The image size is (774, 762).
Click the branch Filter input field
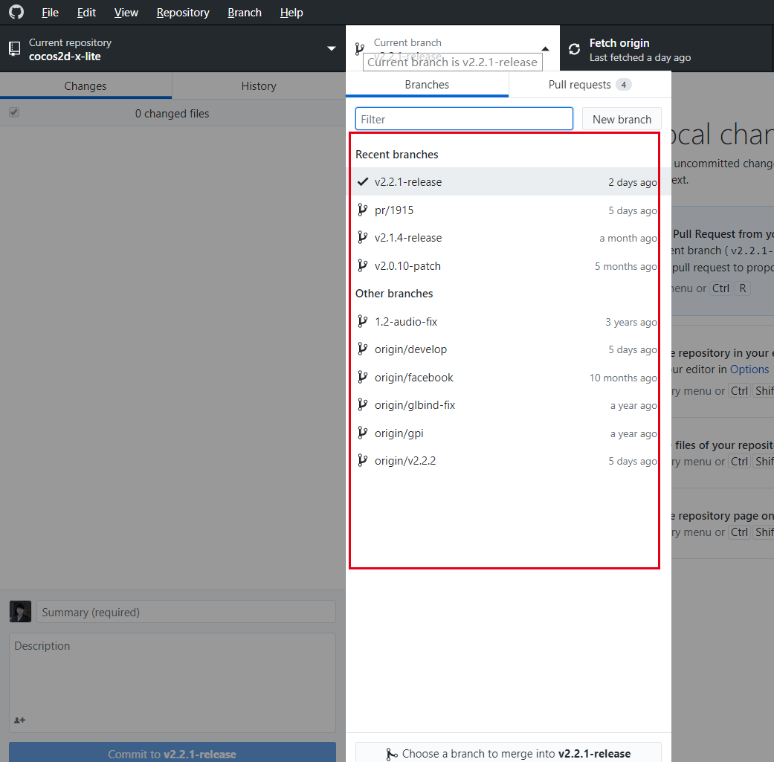coord(464,119)
